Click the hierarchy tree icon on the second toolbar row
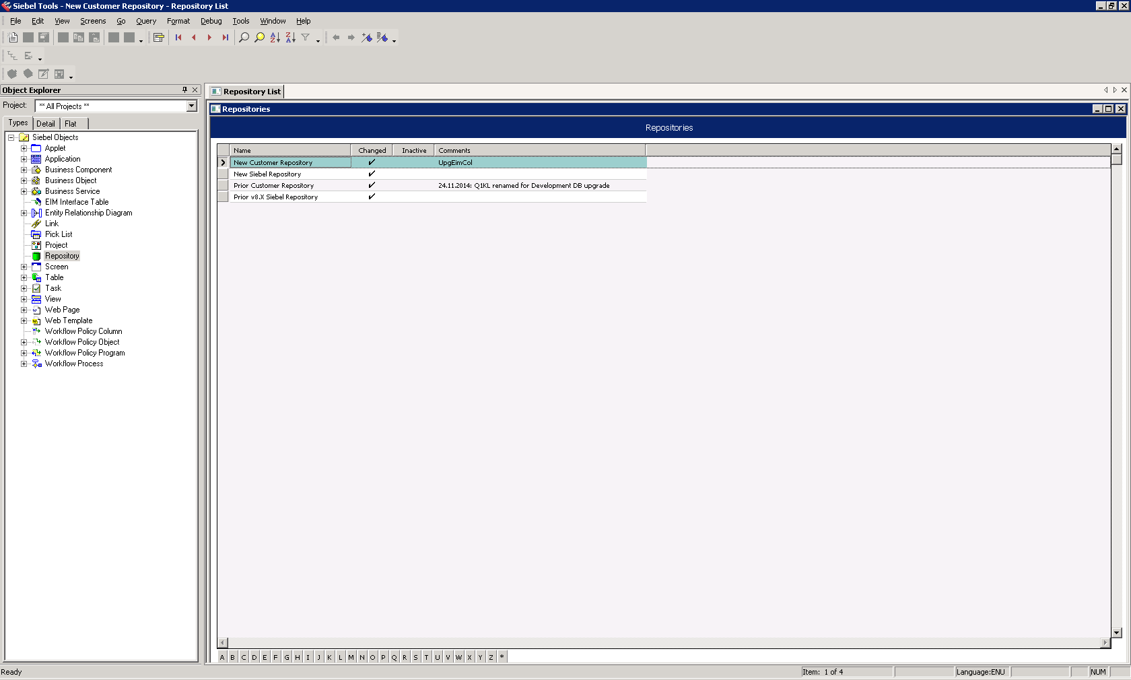Screen dimensions: 1131x680 click(x=13, y=56)
